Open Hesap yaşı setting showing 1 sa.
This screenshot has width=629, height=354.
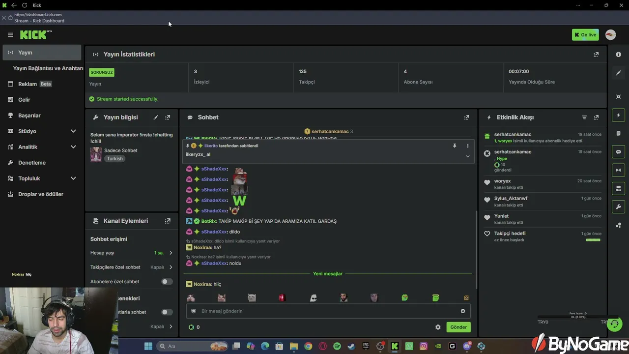coord(131,253)
